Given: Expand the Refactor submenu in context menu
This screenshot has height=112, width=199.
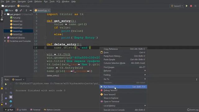Looking at the screenshot, I should click(x=123, y=71).
